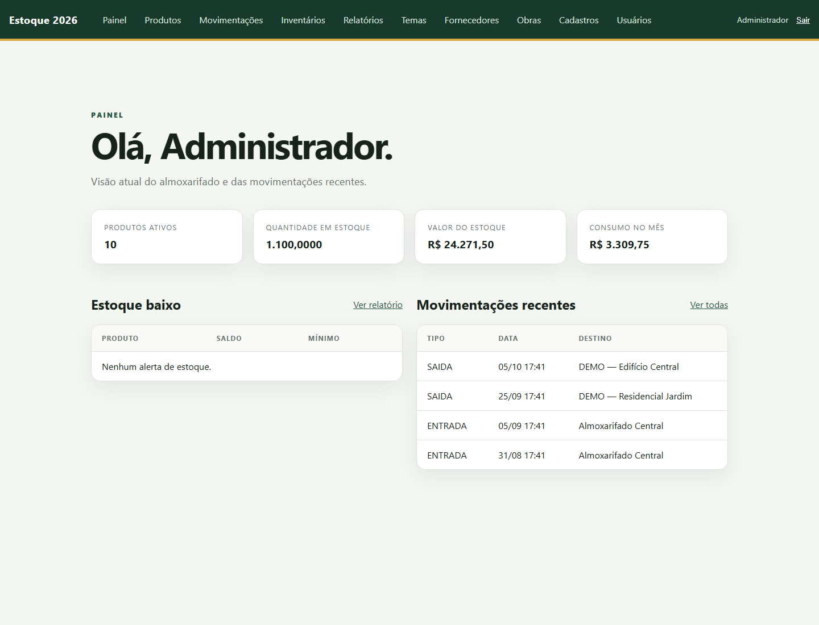
Task: Navigate to Usuários
Action: [x=634, y=20]
